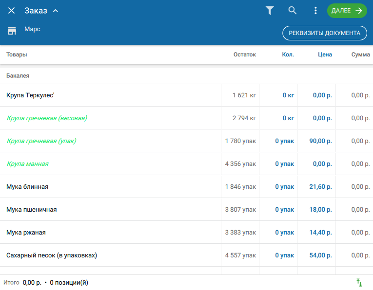373x290 pixels.
Task: Click the search magnifier icon
Action: coord(293,10)
